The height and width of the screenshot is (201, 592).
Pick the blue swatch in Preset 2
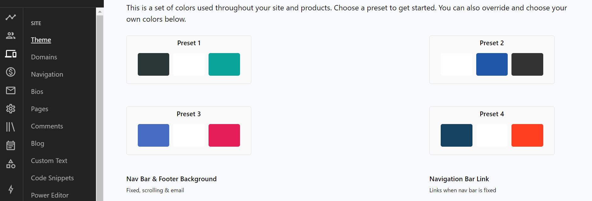coord(492,64)
